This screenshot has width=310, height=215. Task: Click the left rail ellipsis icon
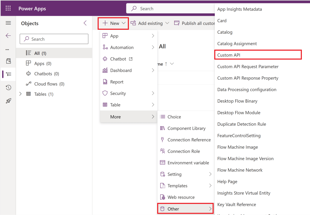tap(7, 49)
